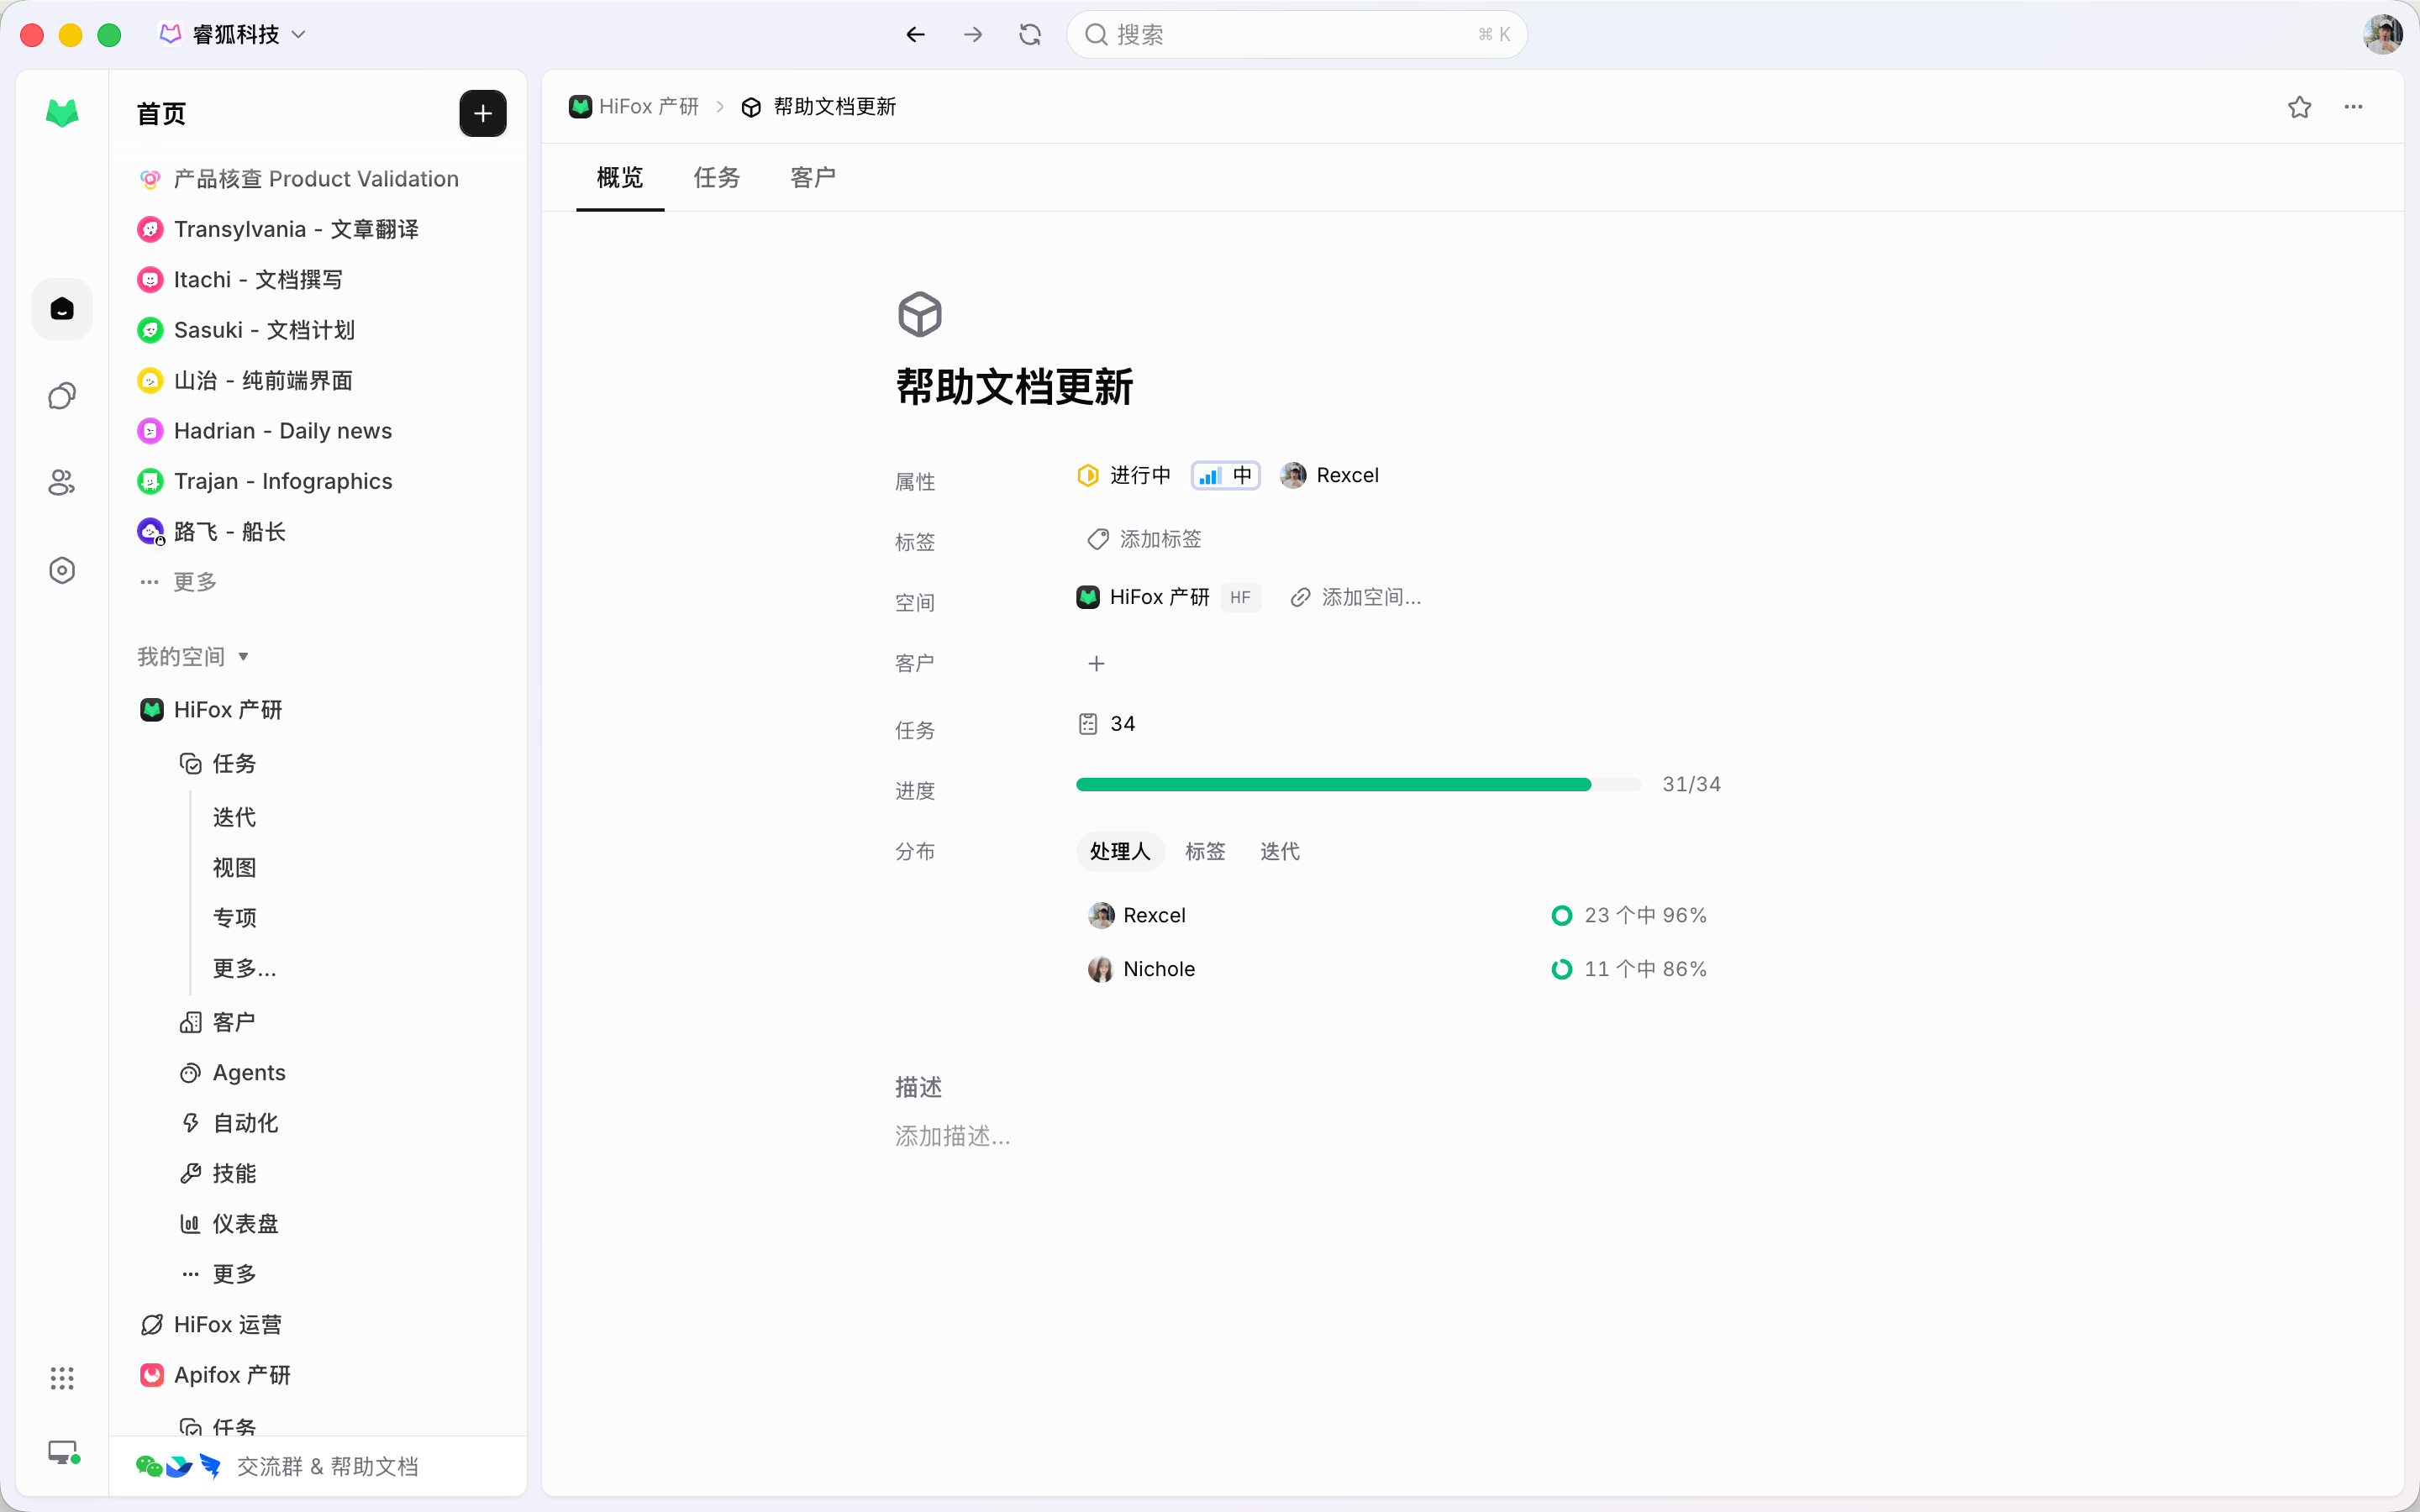
Task: Click the HF space badge
Action: tap(1240, 597)
